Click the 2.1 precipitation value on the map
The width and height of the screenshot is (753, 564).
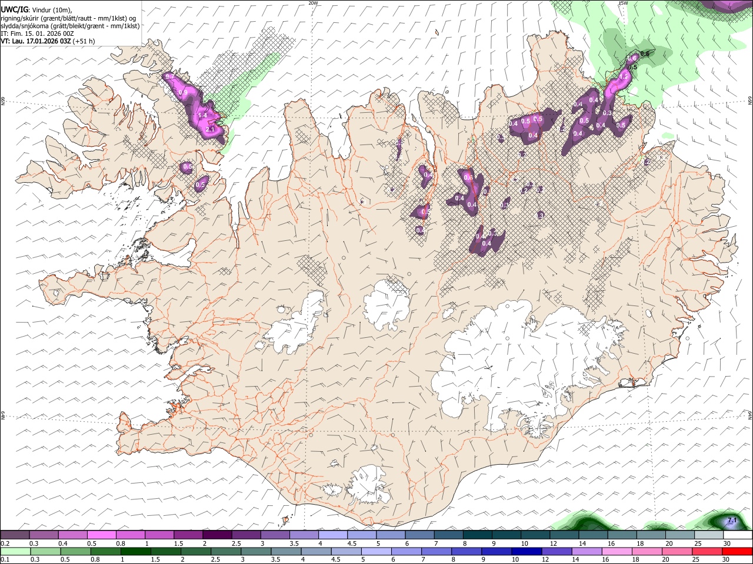point(211,130)
